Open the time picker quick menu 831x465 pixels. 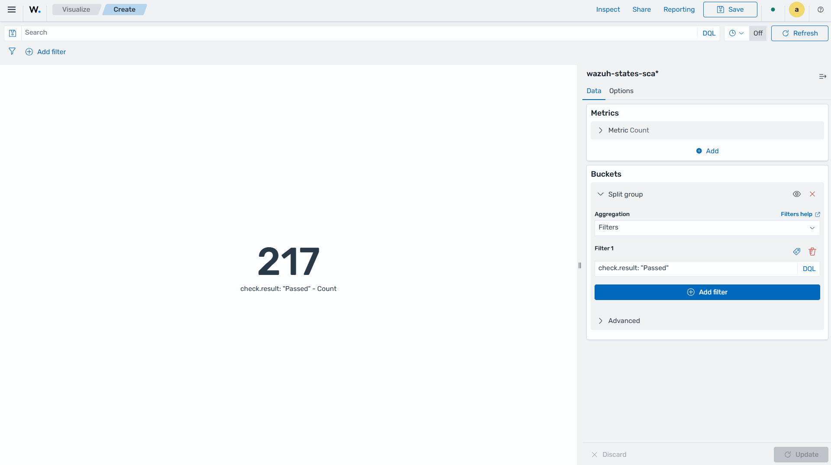point(736,33)
